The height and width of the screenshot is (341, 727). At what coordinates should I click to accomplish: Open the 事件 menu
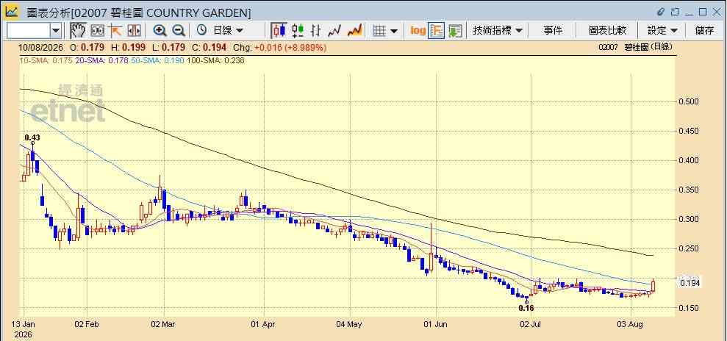(553, 31)
